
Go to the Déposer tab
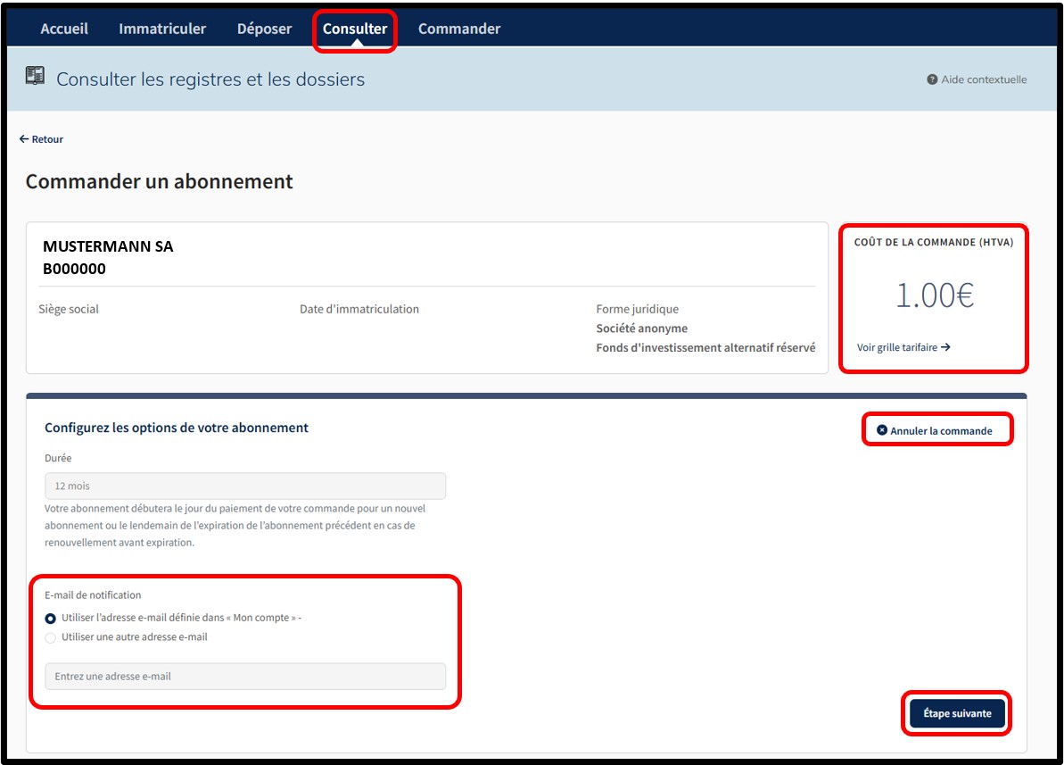264,29
